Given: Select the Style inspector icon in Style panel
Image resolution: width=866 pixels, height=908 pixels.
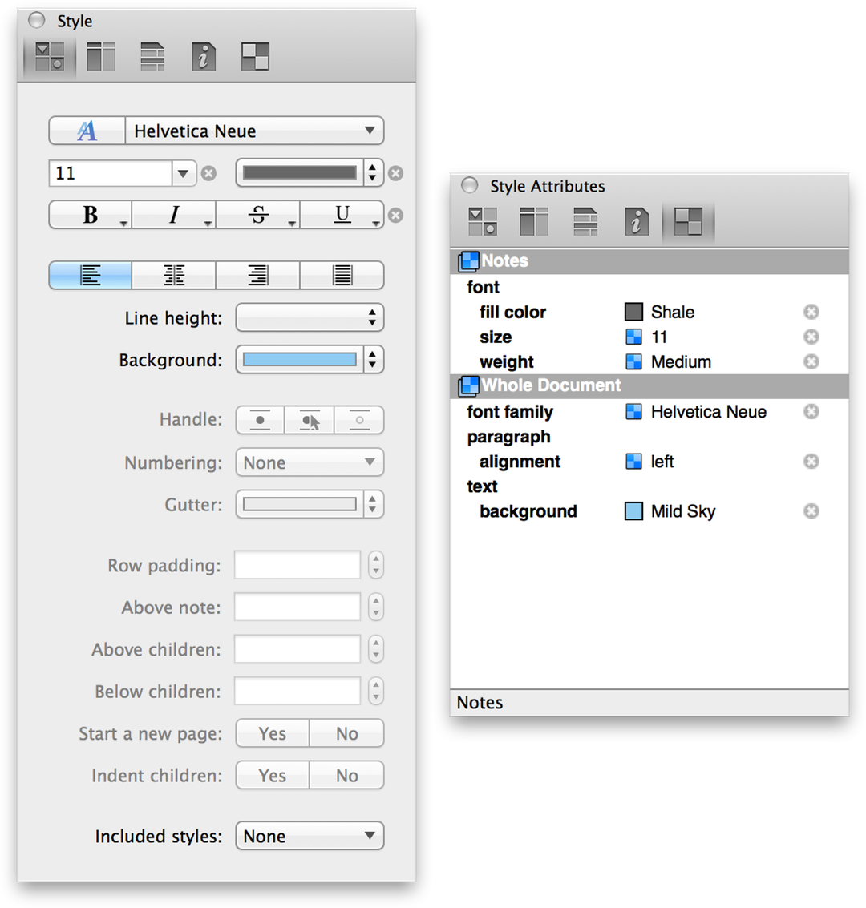Looking at the screenshot, I should [x=49, y=57].
